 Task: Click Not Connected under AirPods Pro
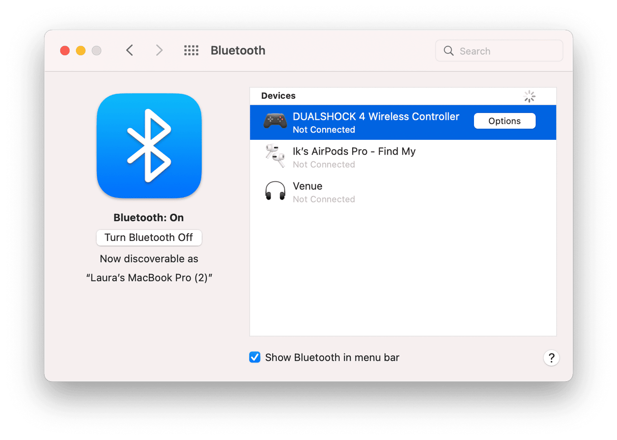[324, 165]
